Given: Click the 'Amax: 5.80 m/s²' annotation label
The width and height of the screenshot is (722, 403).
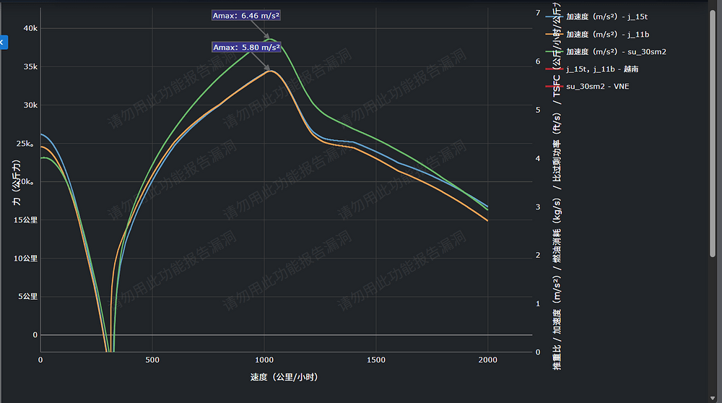Looking at the screenshot, I should (245, 47).
